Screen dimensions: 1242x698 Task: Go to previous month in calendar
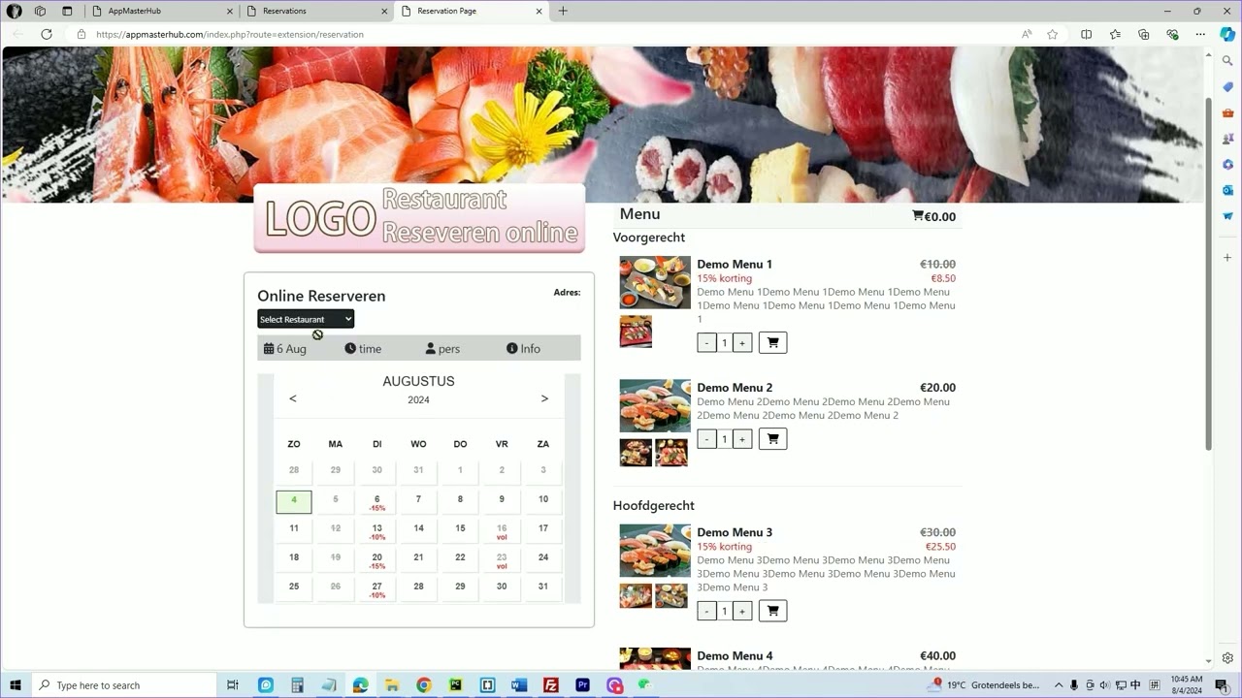[293, 398]
